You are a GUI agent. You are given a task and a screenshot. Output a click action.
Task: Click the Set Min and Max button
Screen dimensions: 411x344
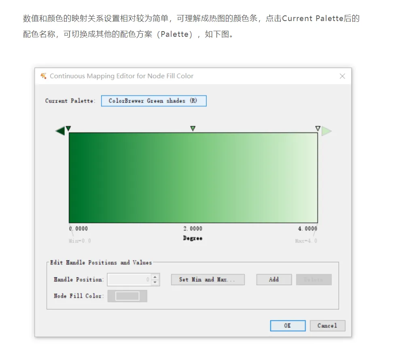pyautogui.click(x=208, y=280)
